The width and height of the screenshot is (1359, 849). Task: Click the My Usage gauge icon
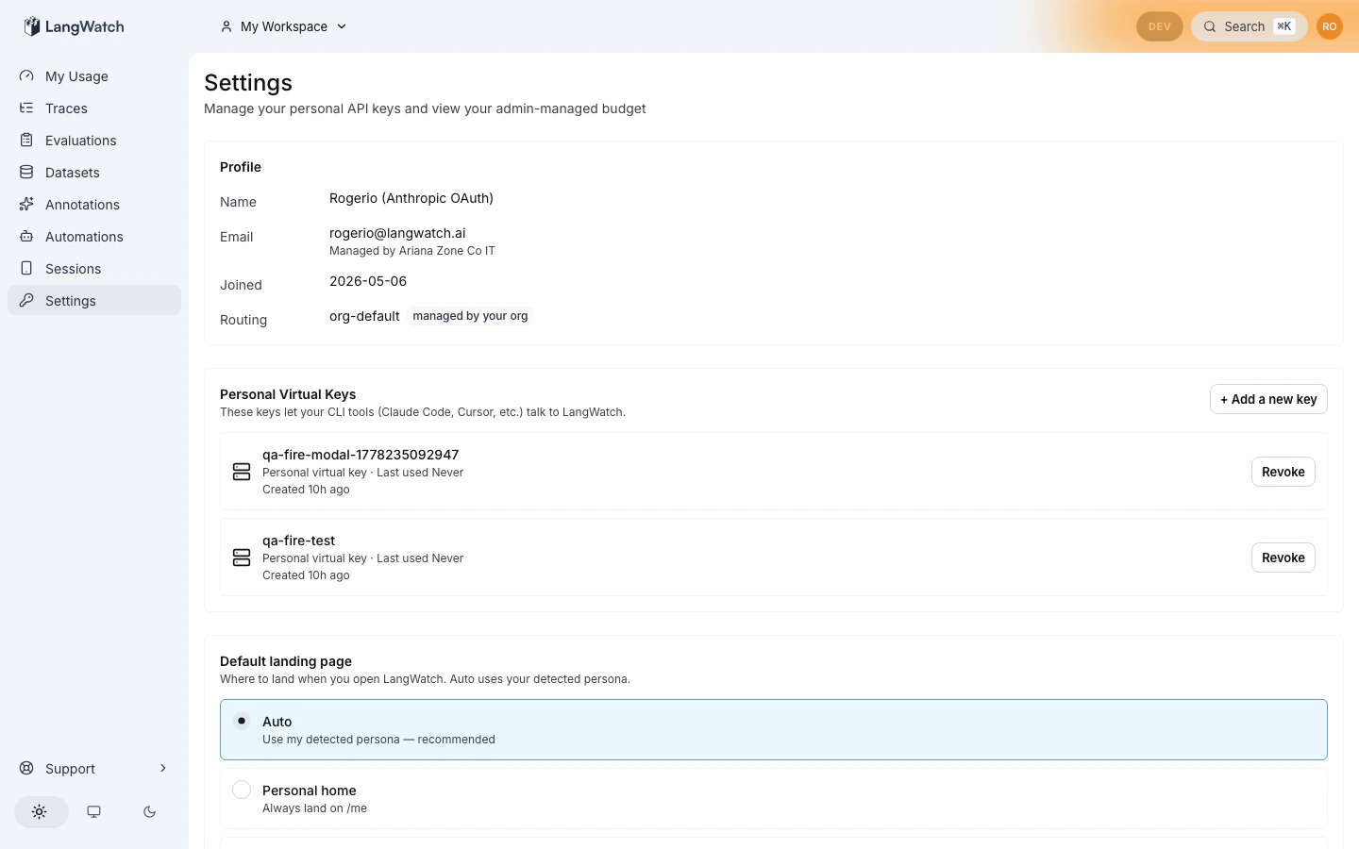point(26,75)
